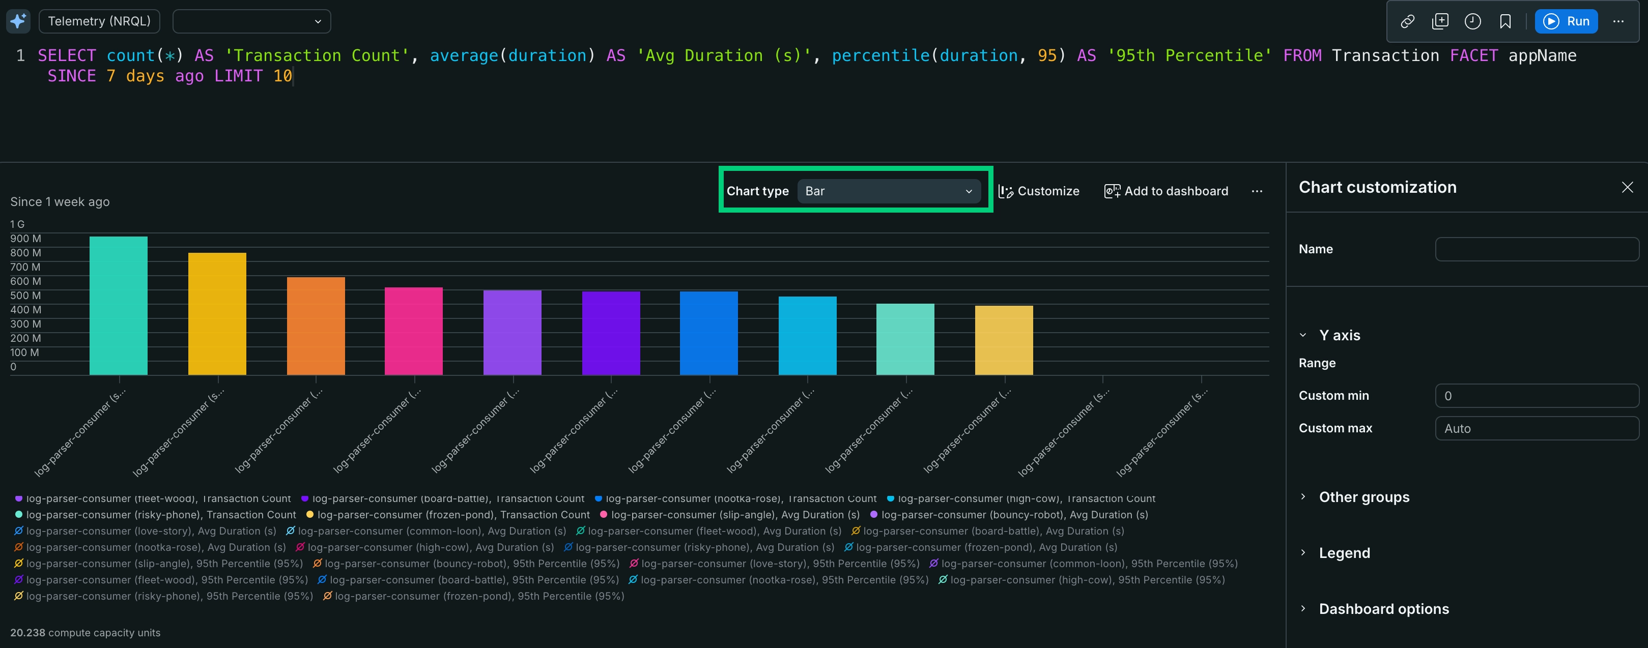Click inside the NRQL query editor text
Screen dimensions: 1648x648
click(x=806, y=66)
